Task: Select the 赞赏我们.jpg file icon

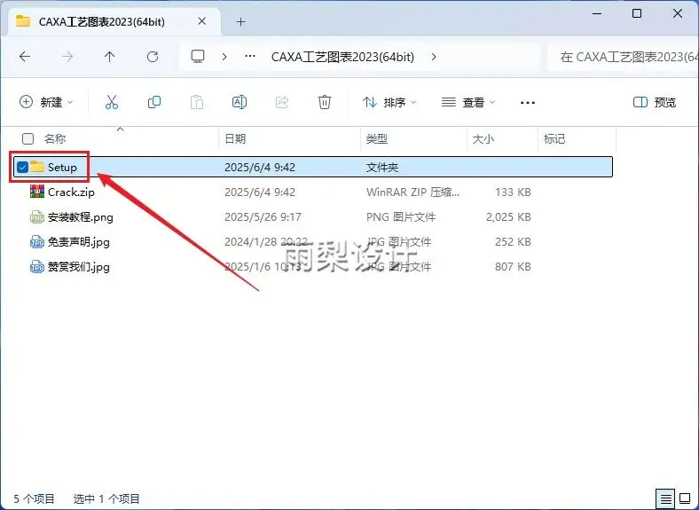Action: click(x=37, y=267)
